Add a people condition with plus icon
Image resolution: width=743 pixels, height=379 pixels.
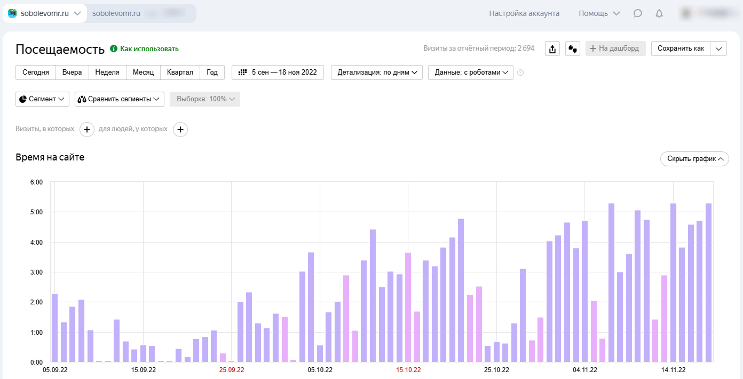(x=180, y=129)
